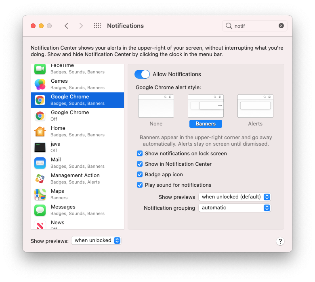The height and width of the screenshot is (282, 315).
Task: Minimize the window with the yellow button
Action: (41, 26)
